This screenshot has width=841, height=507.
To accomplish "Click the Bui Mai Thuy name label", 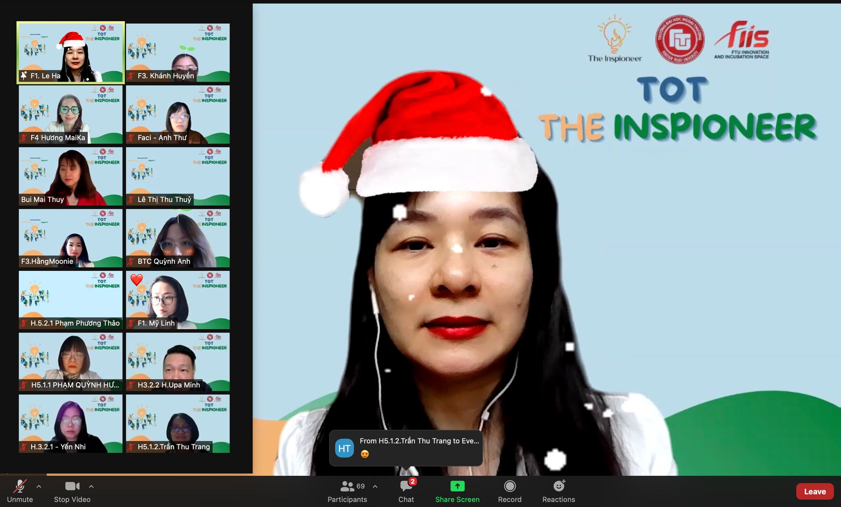I will tap(43, 200).
